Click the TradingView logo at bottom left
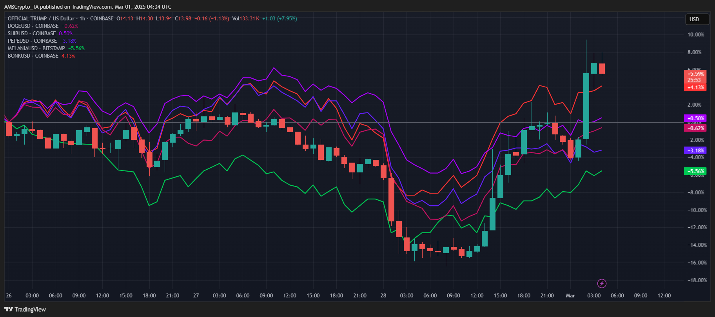This screenshot has height=317, width=715. [x=25, y=310]
